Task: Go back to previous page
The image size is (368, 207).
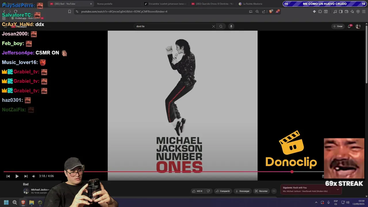Action: click(x=4, y=11)
